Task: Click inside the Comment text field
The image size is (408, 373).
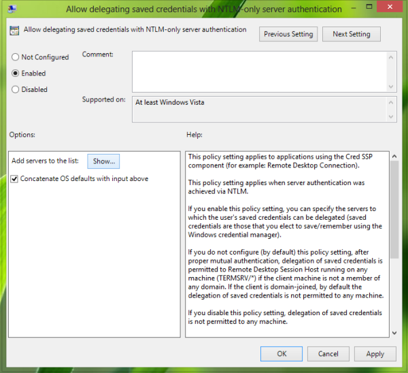Action: point(259,71)
